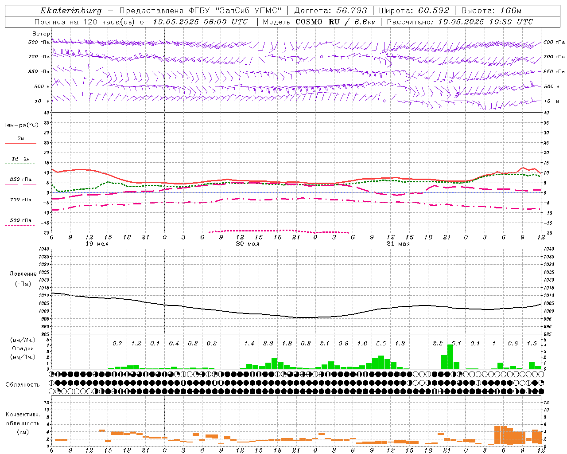Click the Ekaterinburg station title
The height and width of the screenshot is (454, 567).
(71, 11)
